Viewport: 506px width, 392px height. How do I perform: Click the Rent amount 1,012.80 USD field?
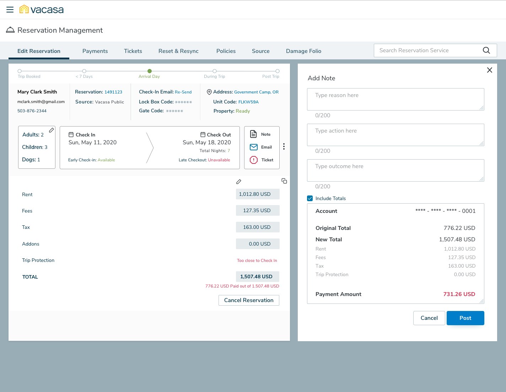pyautogui.click(x=258, y=194)
